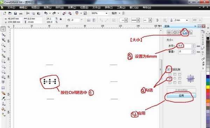Select the Text tool marked 字
The width and height of the screenshot is (210, 128).
coord(3,82)
